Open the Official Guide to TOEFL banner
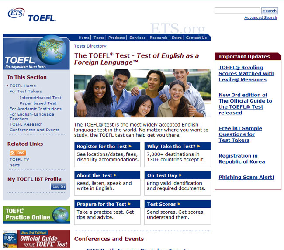This screenshot has height=250, width=284. 37,239
